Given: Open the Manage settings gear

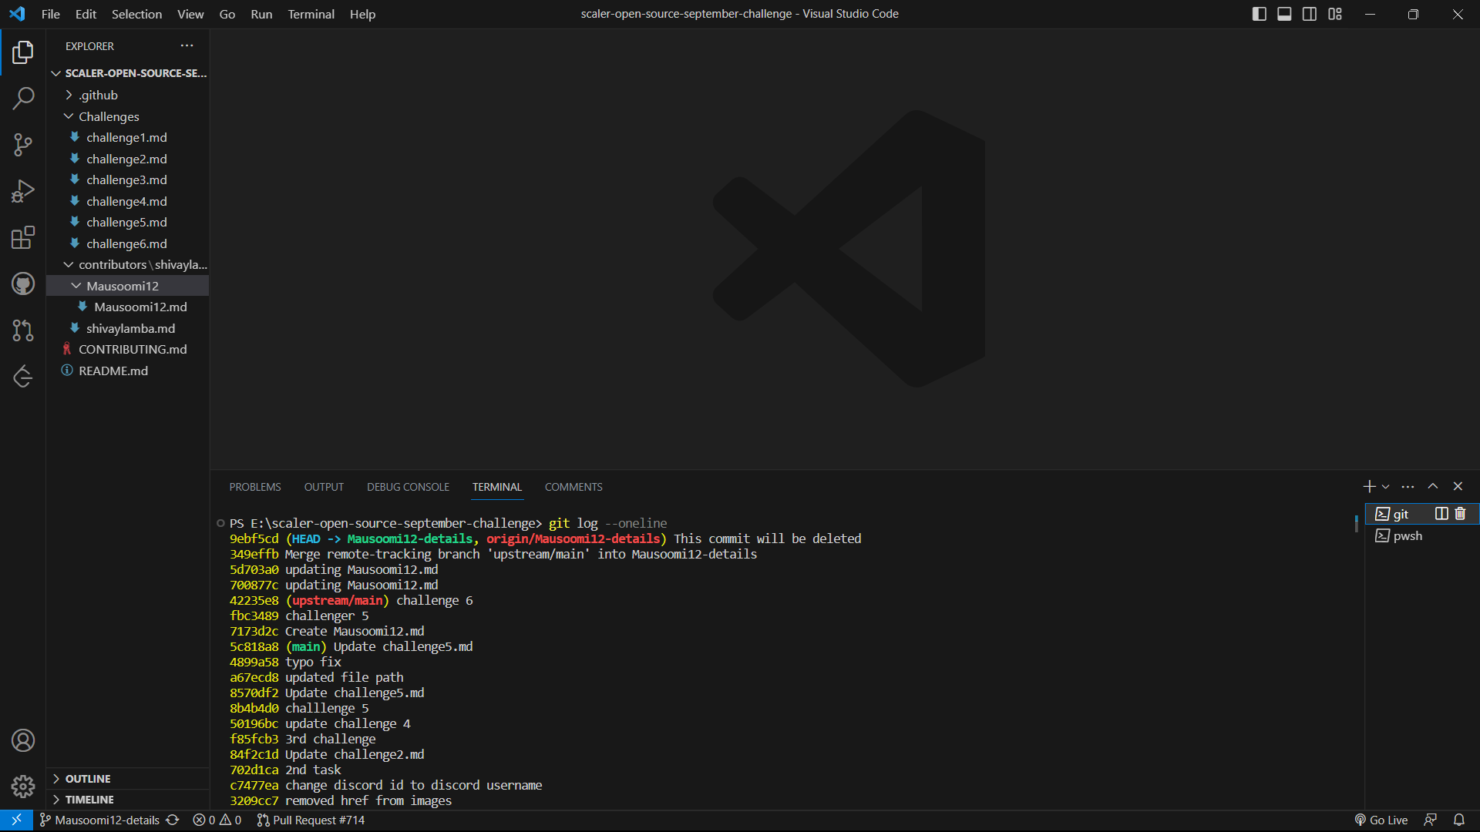Looking at the screenshot, I should pyautogui.click(x=23, y=787).
